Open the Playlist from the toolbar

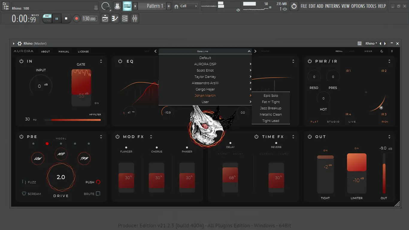tap(105, 18)
